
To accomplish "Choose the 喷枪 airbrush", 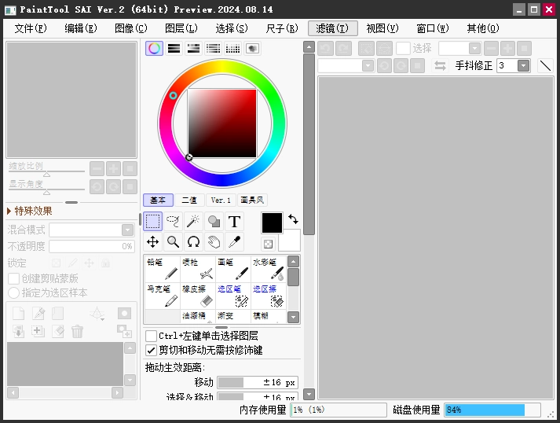I will click(198, 269).
